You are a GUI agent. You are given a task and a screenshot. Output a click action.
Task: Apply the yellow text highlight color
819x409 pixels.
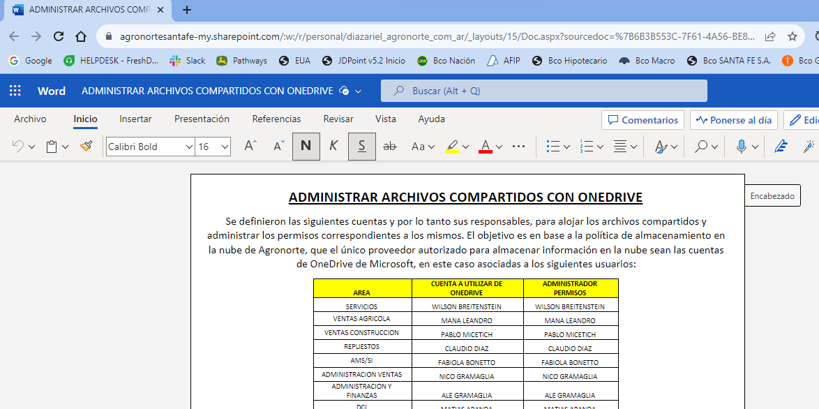pos(452,147)
